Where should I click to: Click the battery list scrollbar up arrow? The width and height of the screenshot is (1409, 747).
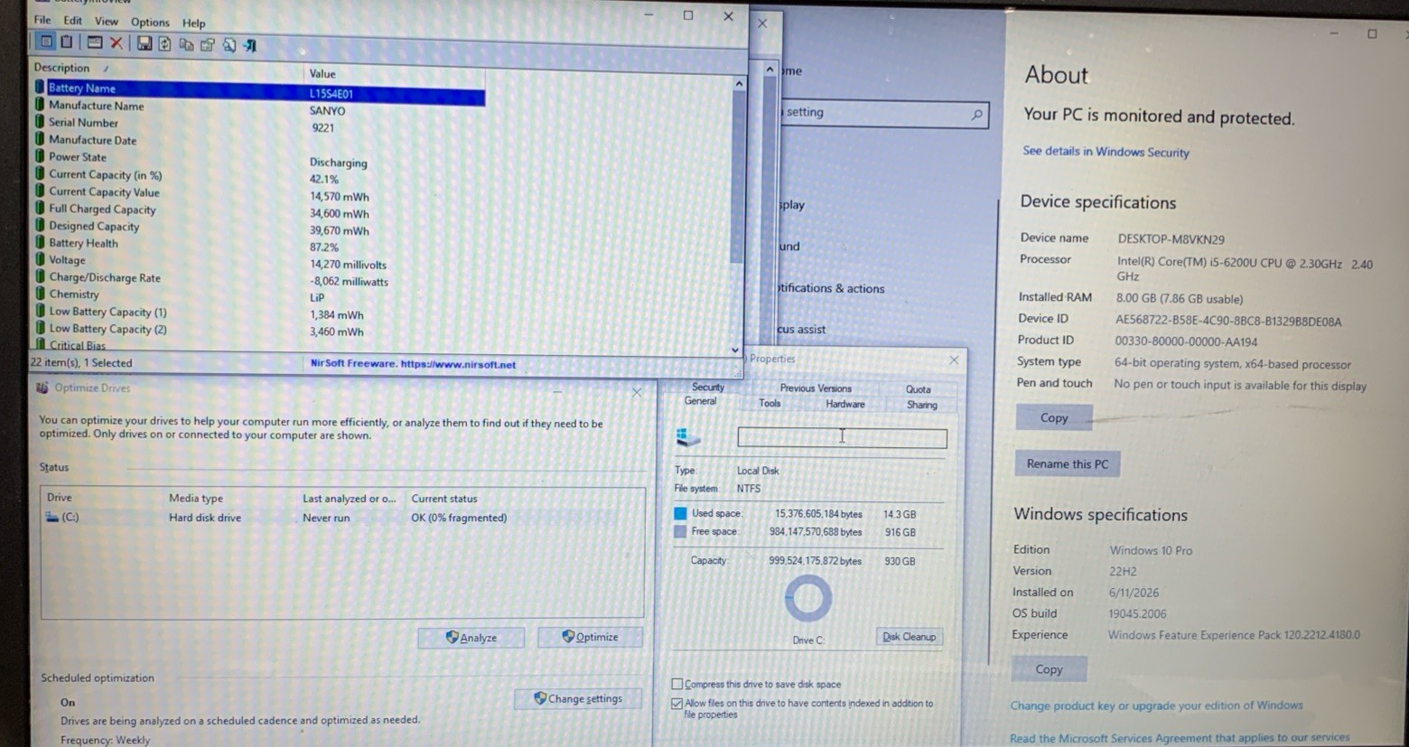tap(739, 84)
